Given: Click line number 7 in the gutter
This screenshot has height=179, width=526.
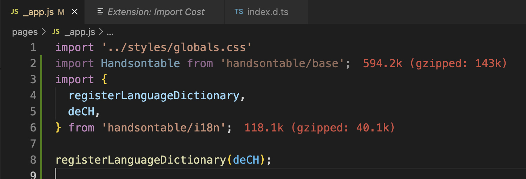Looking at the screenshot, I should point(33,144).
